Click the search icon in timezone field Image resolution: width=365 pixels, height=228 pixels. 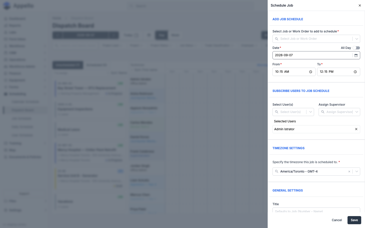click(x=277, y=172)
